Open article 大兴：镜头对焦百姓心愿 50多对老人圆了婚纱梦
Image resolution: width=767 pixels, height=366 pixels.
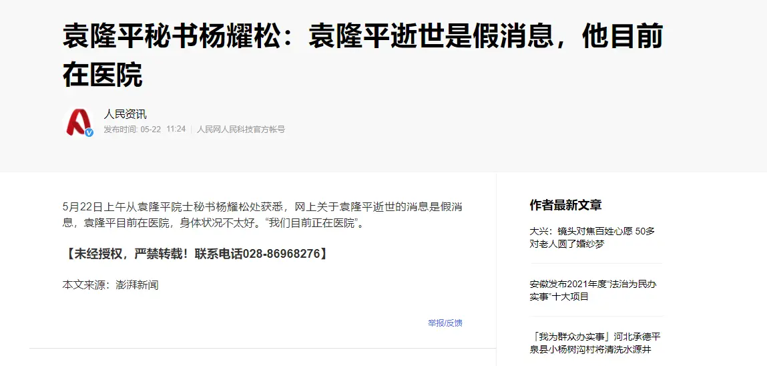click(592, 237)
